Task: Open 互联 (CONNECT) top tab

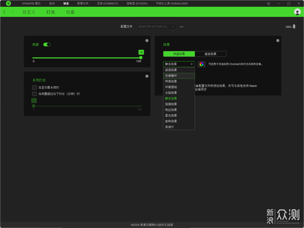Action: [x=108, y=3]
